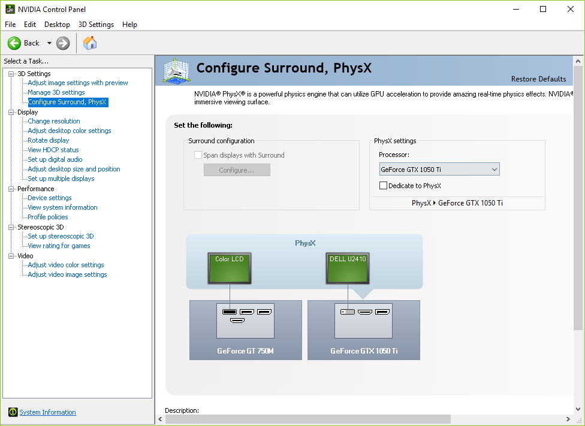The height and width of the screenshot is (426, 585).
Task: Open Adjust desktop size and position
Action: [x=74, y=169]
